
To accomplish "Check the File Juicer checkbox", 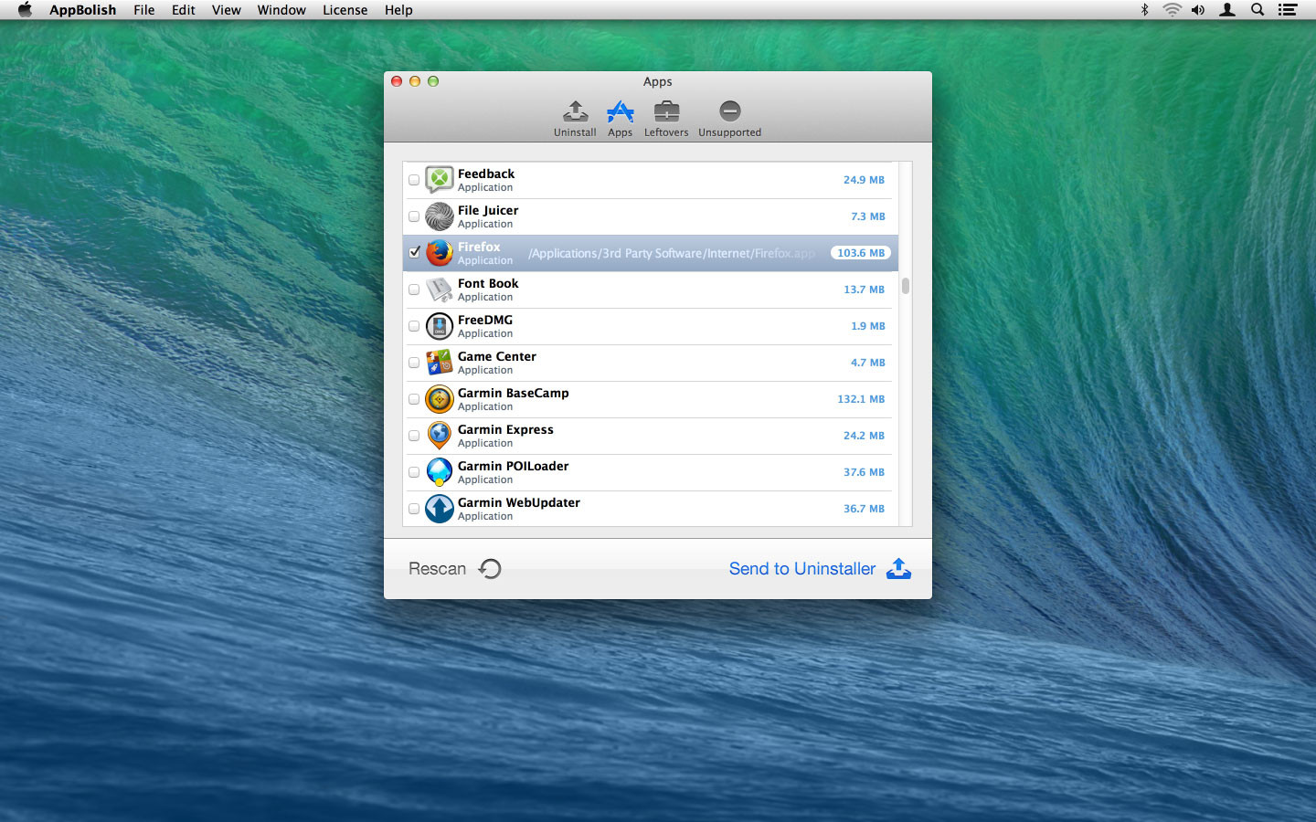I will (414, 216).
